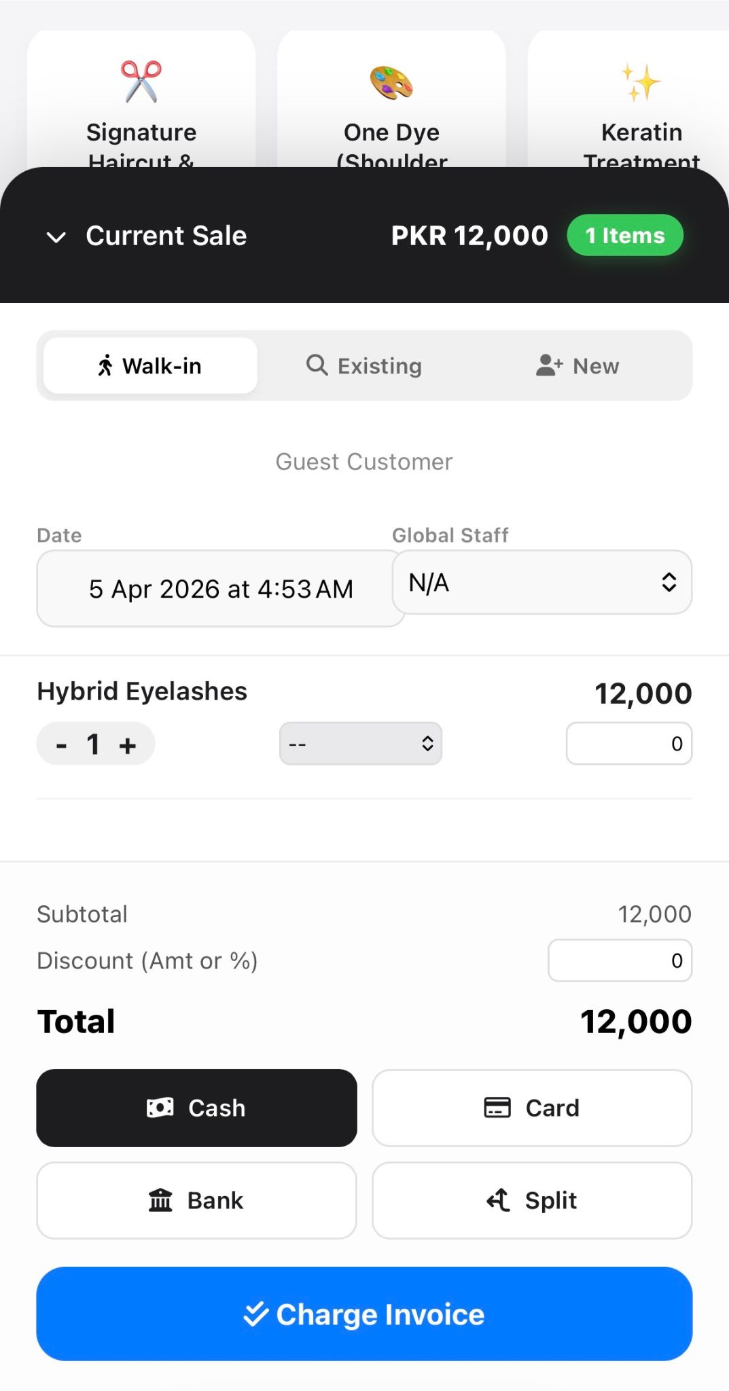Select the Walk-in customer tab
Viewport: 729px width, 1391px height.
150,366
